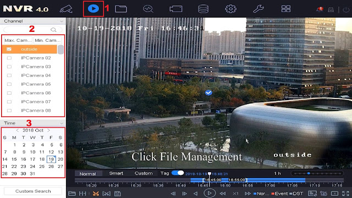Open the Storage disk icon

click(x=204, y=9)
